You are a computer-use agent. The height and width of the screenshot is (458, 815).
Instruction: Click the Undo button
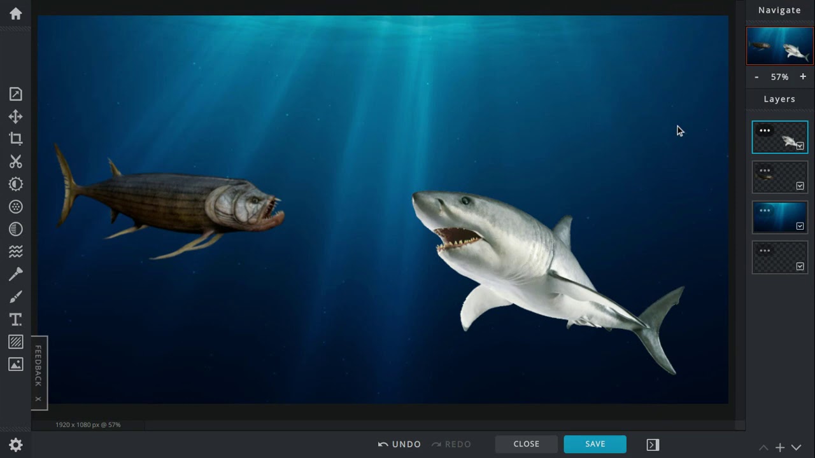coord(399,444)
